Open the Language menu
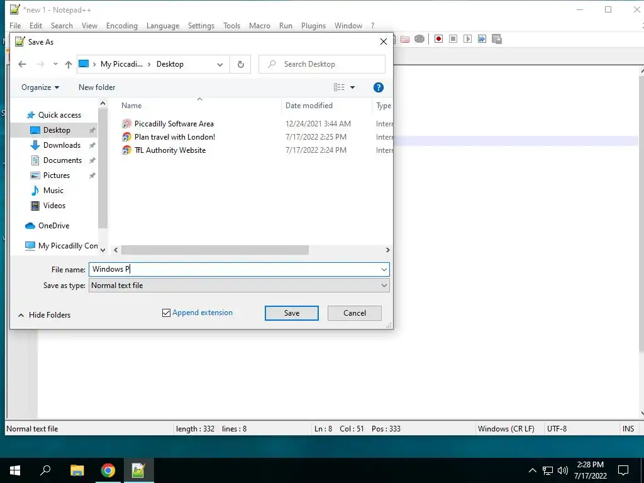The width and height of the screenshot is (644, 483). (163, 25)
